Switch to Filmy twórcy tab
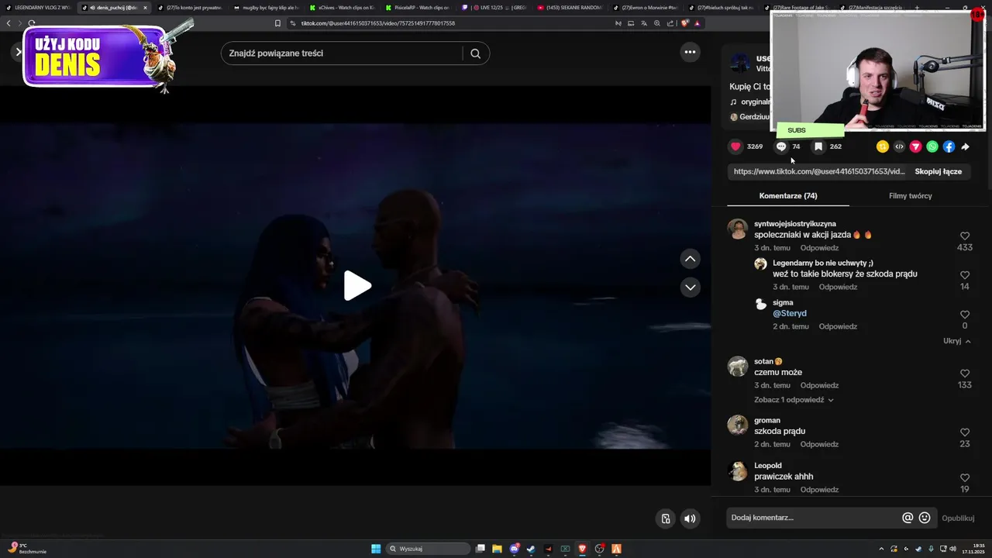992x558 pixels. [x=910, y=196]
